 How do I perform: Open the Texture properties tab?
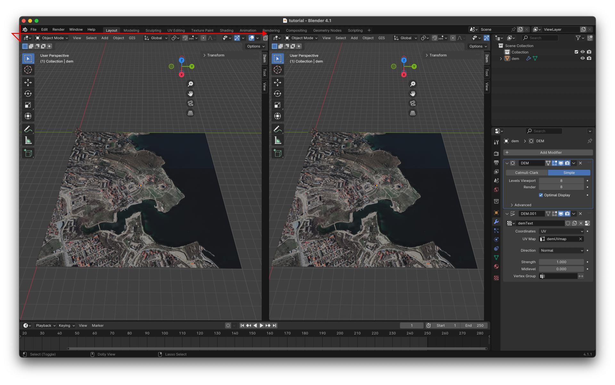coord(496,278)
